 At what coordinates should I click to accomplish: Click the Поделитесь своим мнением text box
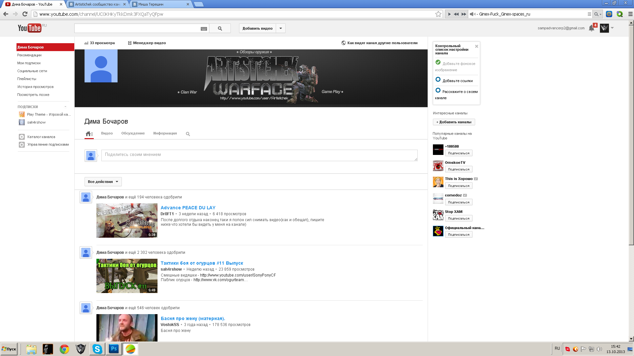point(259,155)
